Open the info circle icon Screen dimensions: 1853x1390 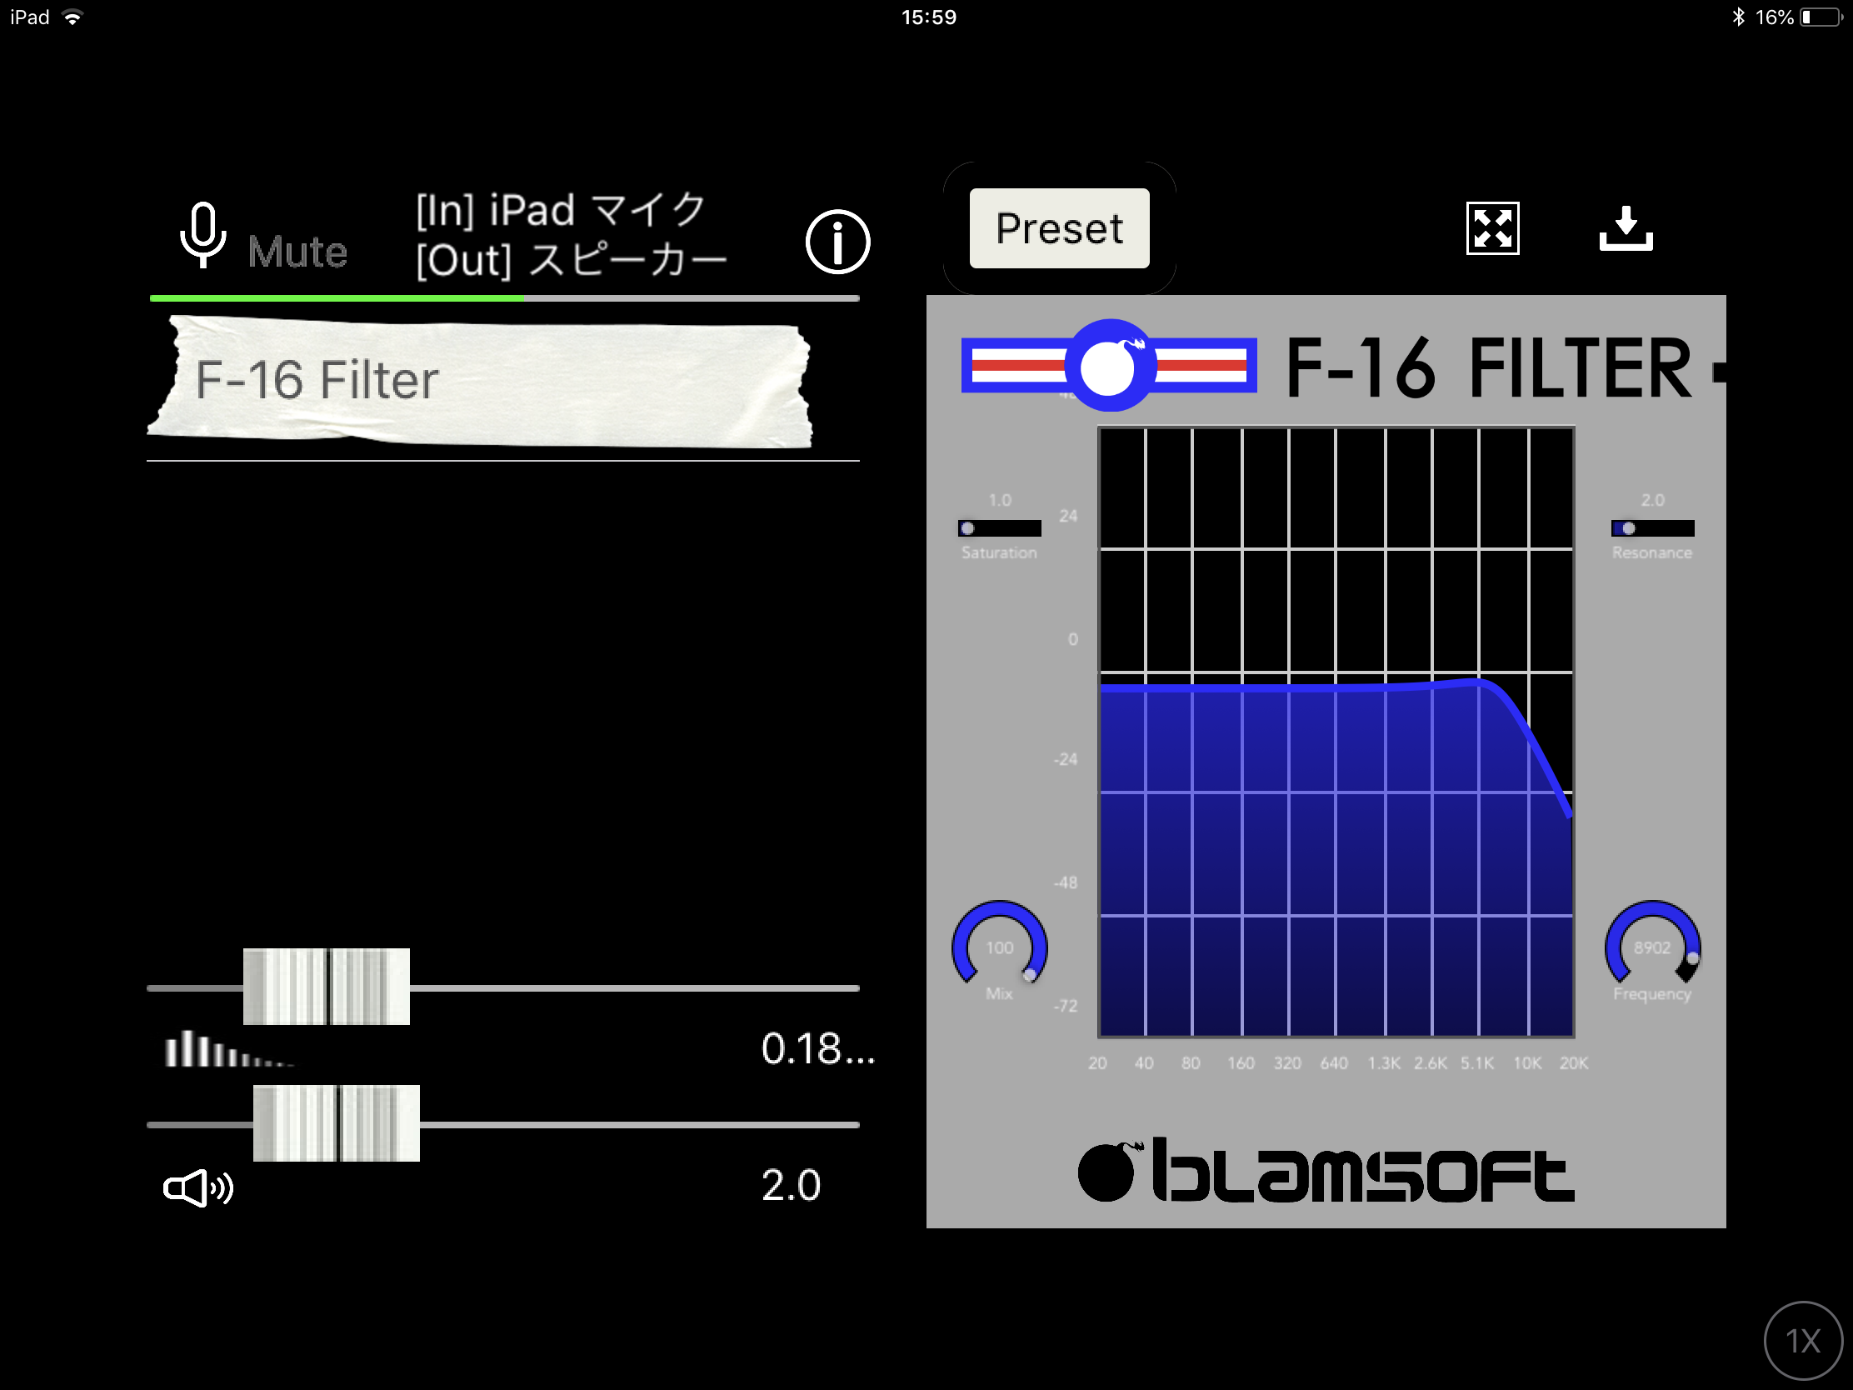(x=837, y=242)
